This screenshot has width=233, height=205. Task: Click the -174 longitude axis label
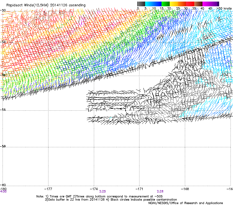tap(94, 189)
